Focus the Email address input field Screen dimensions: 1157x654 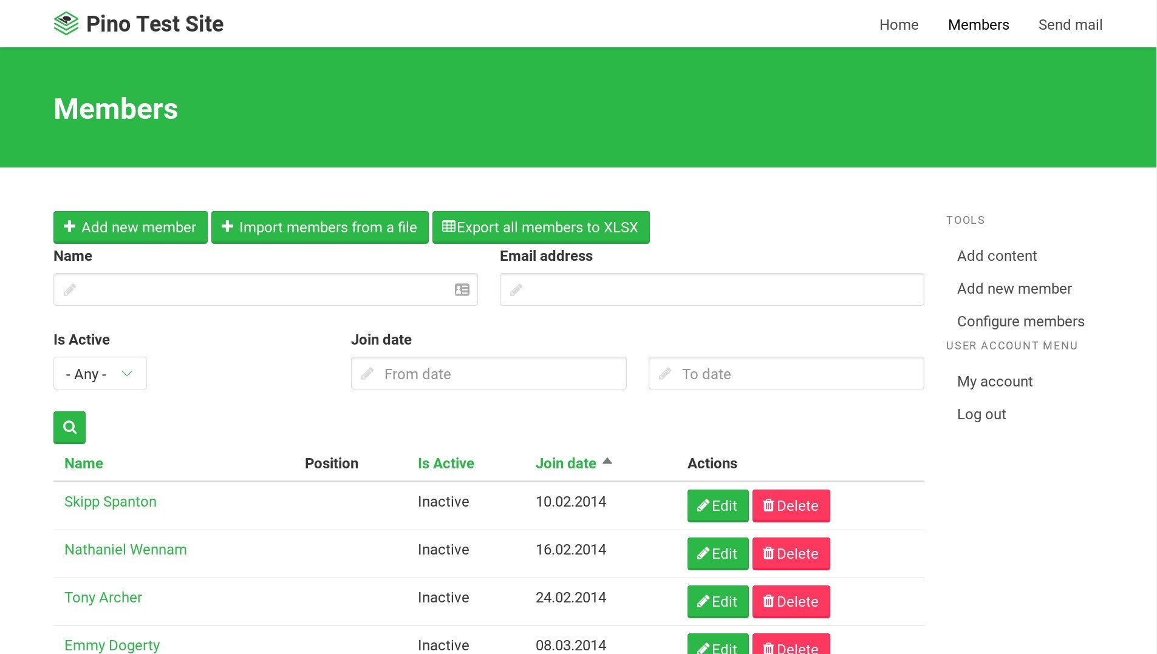tap(712, 290)
